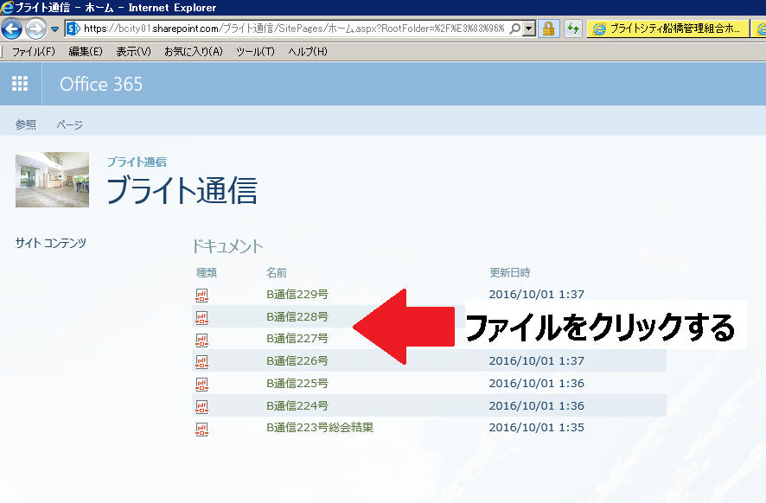Viewport: 766px width, 503px height.
Task: Click PDF icon for B通信225号
Action: [x=201, y=384]
